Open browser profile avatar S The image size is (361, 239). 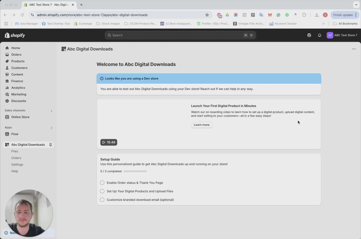coord(325,15)
